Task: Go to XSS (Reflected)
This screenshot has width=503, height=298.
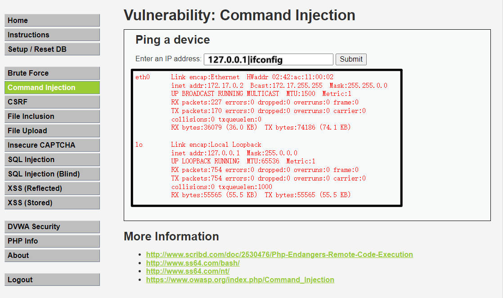Action: (52, 188)
